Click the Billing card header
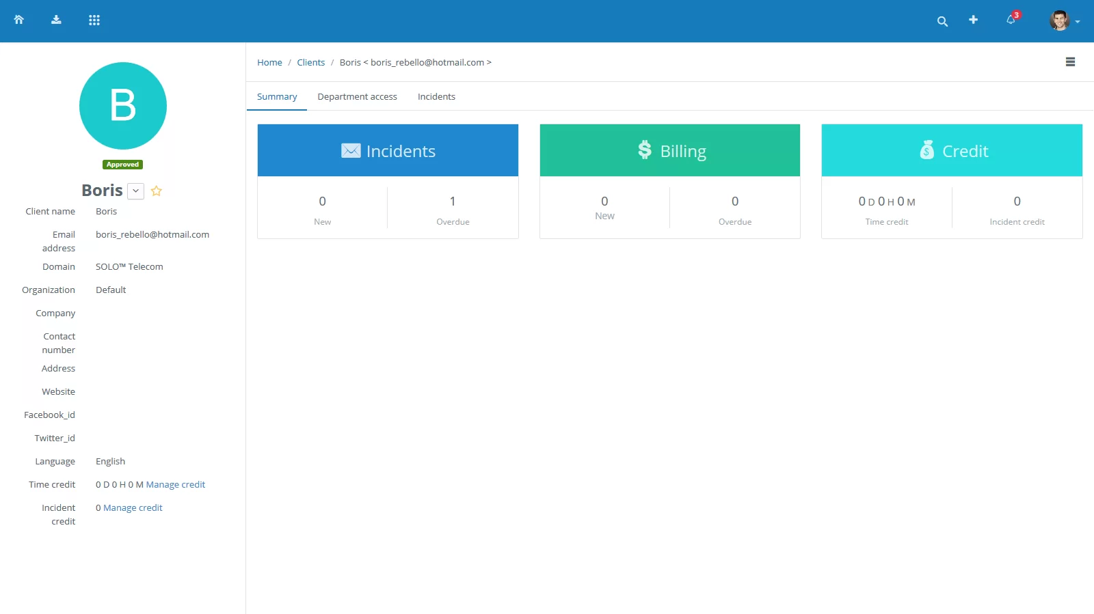The height and width of the screenshot is (614, 1094). point(669,151)
